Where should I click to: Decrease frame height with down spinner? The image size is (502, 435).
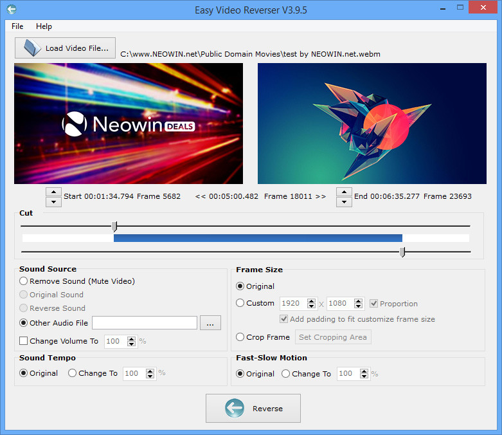click(x=358, y=306)
